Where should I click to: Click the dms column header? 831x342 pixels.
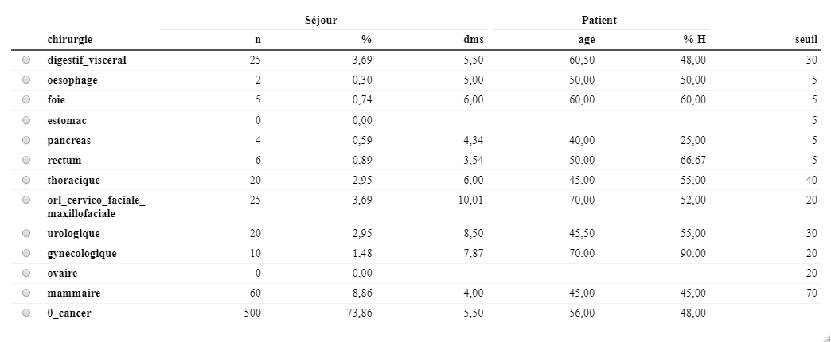pyautogui.click(x=474, y=39)
